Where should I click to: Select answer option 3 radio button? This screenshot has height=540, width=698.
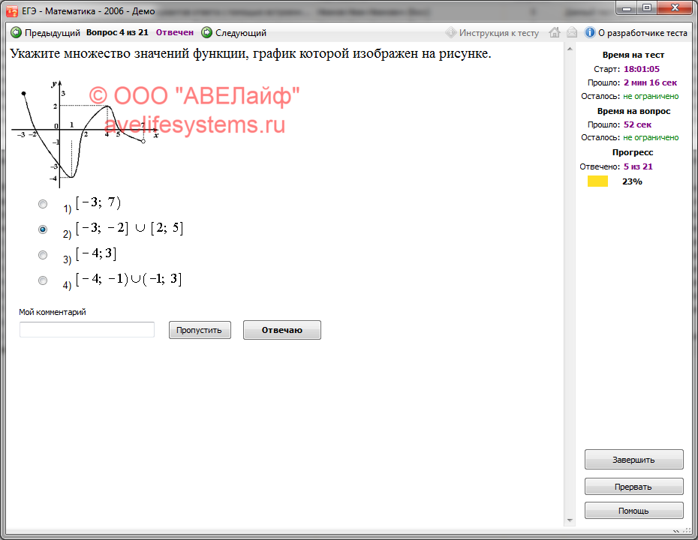[x=43, y=255]
